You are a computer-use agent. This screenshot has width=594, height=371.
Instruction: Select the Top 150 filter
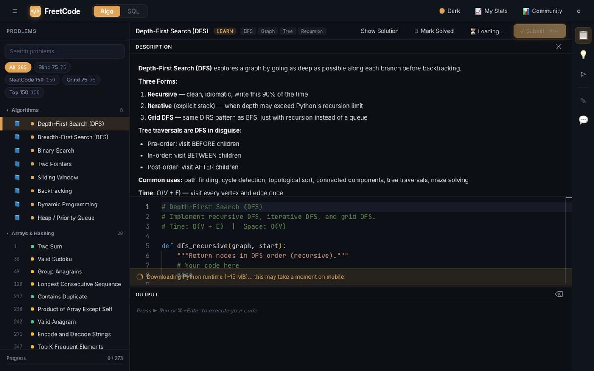(x=24, y=92)
